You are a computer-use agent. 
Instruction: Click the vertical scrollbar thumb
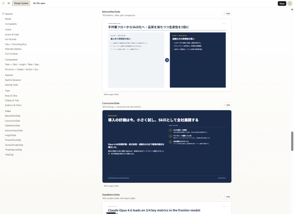(292, 141)
